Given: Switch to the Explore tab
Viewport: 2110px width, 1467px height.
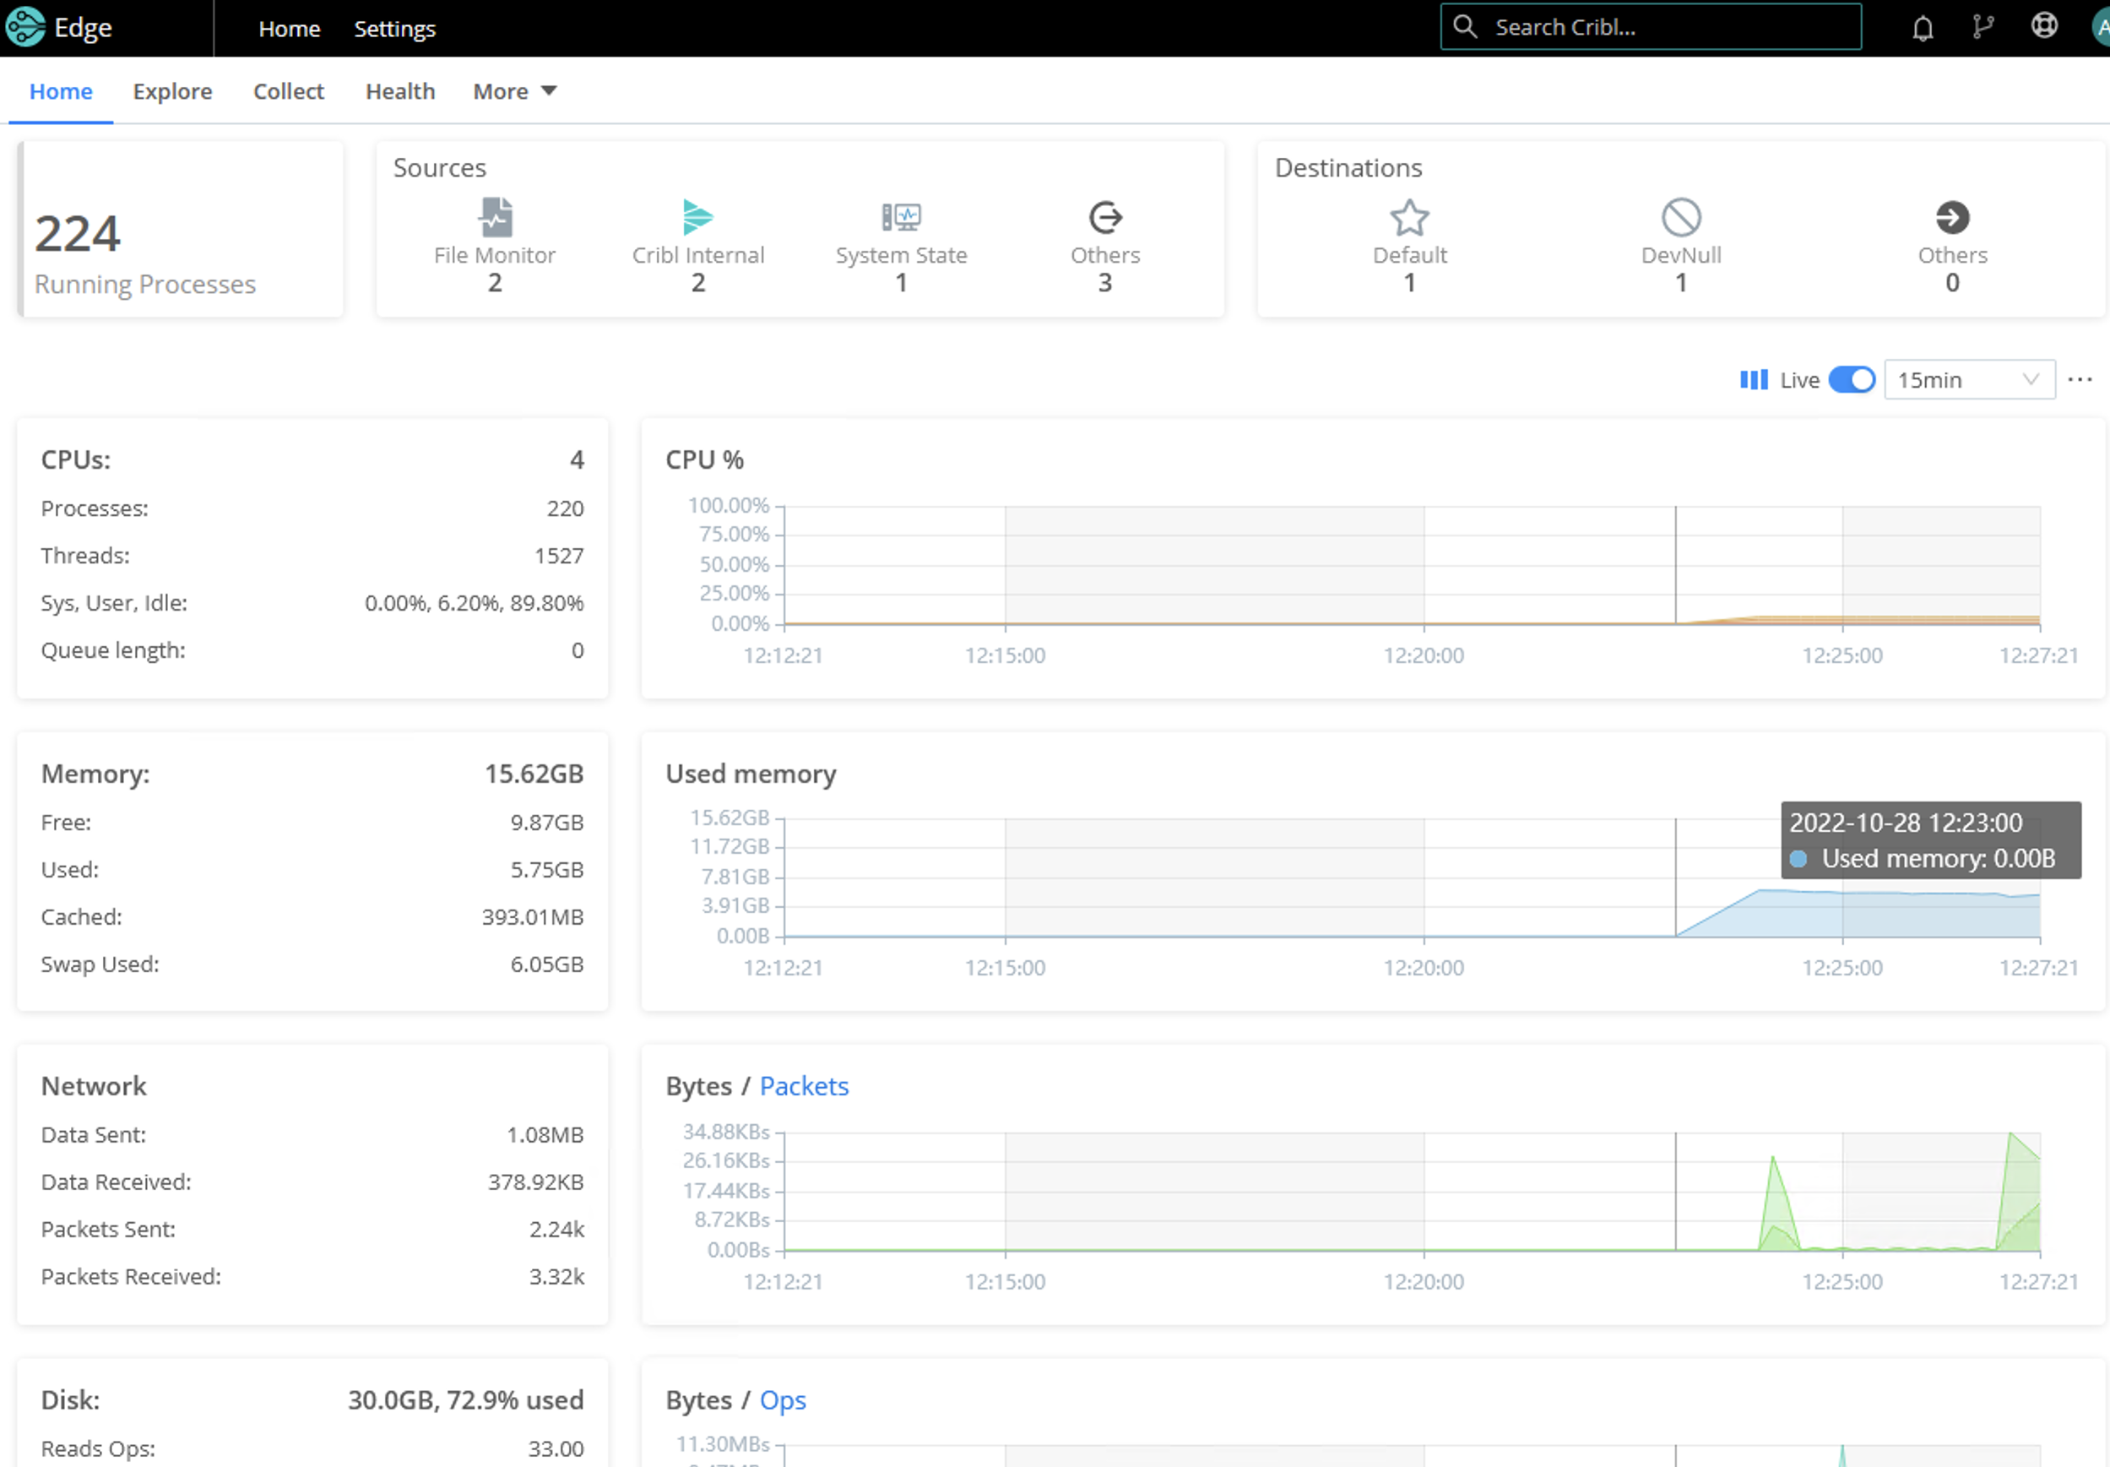Looking at the screenshot, I should (173, 91).
